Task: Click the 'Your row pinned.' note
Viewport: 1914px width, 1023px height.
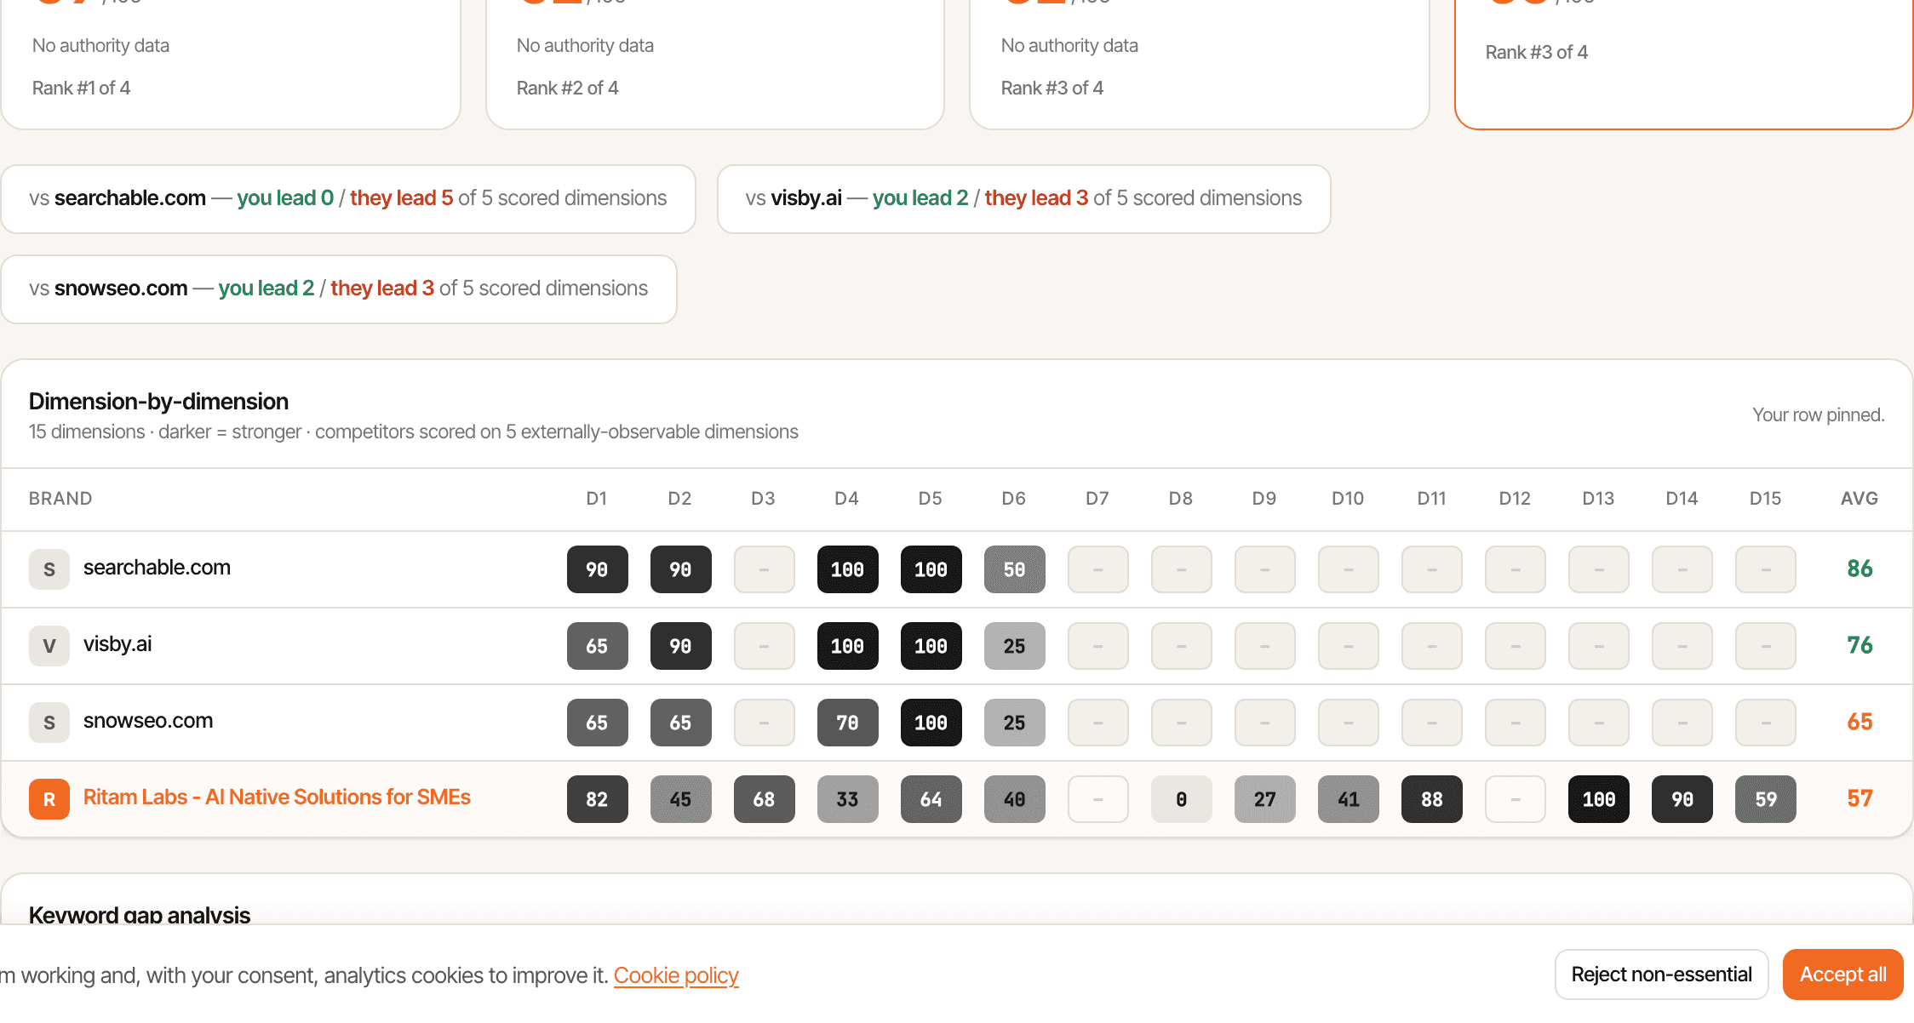Action: coord(1819,415)
